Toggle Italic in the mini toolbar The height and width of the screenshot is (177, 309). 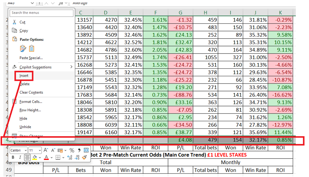20,158
